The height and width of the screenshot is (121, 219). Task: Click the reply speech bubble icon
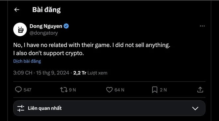click(x=18, y=90)
